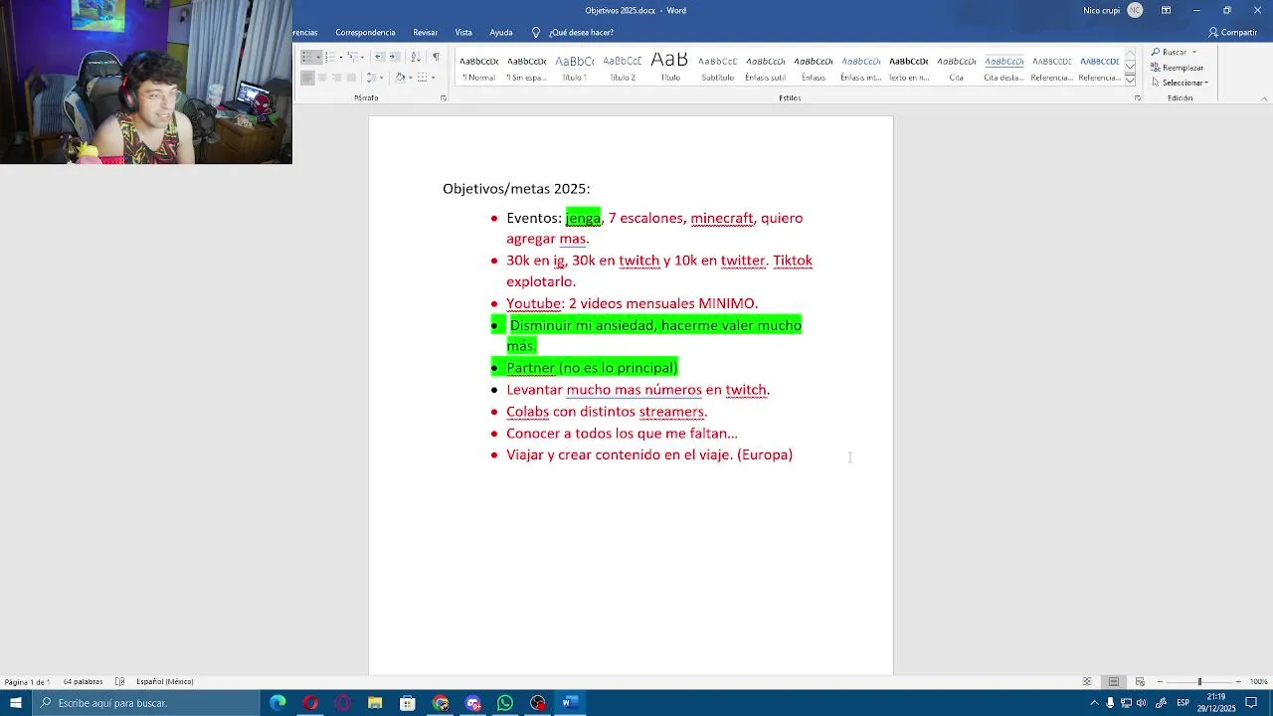Open line spacing options
The image size is (1273, 716).
click(x=371, y=78)
